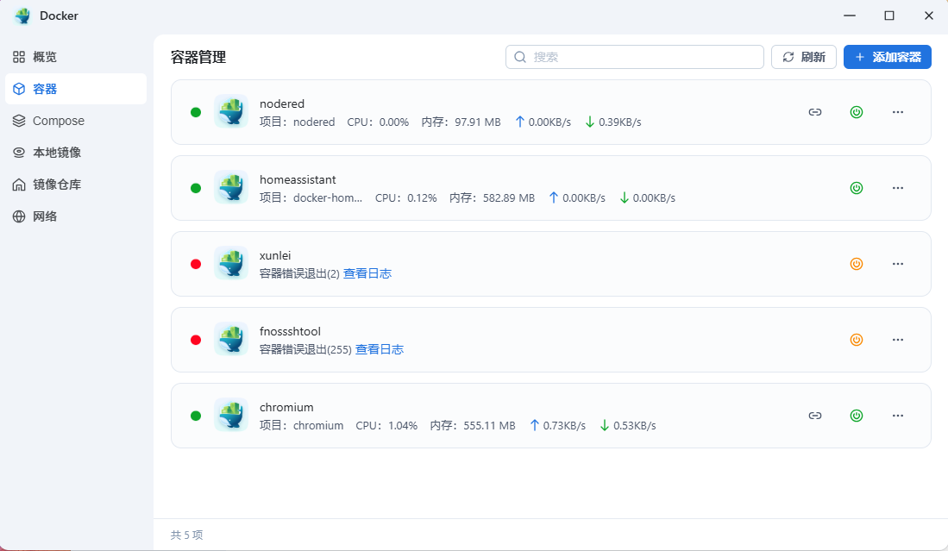Click the red status dot for fnossshtool
The width and height of the screenshot is (948, 551).
click(196, 340)
